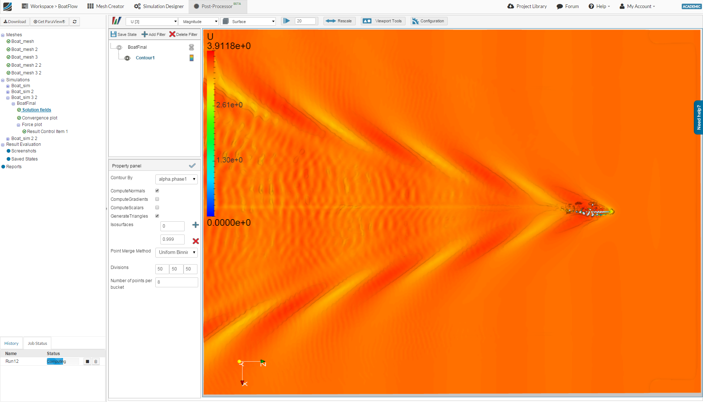
Task: Enable ComputeGradients checkbox
Action: 157,199
